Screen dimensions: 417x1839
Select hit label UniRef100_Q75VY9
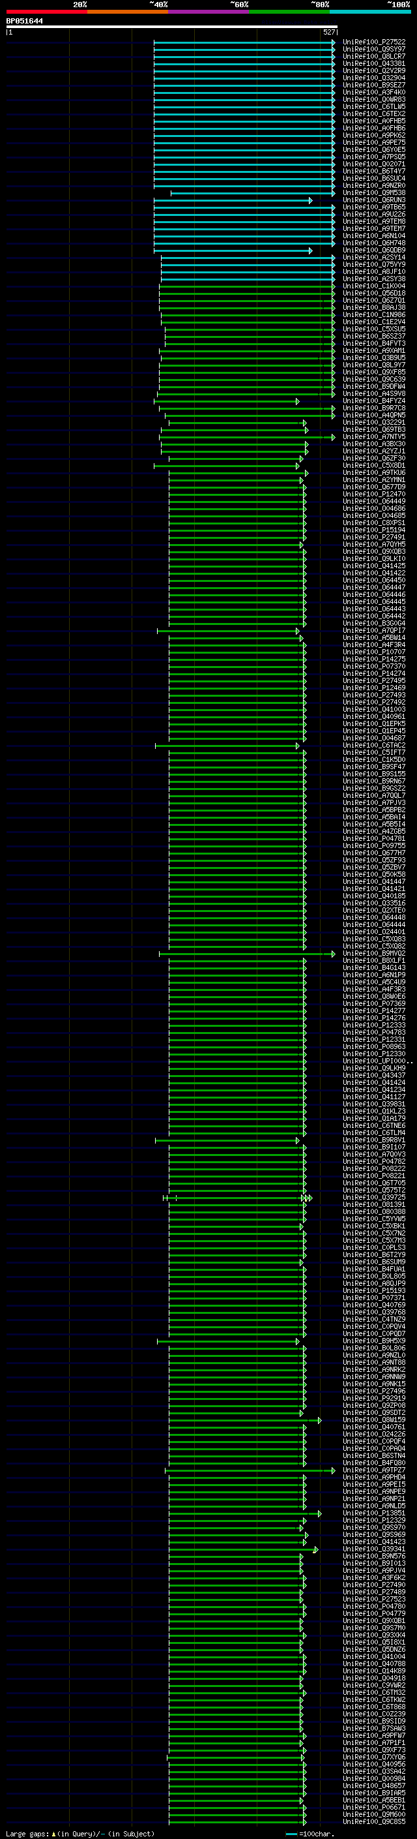pyautogui.click(x=373, y=265)
